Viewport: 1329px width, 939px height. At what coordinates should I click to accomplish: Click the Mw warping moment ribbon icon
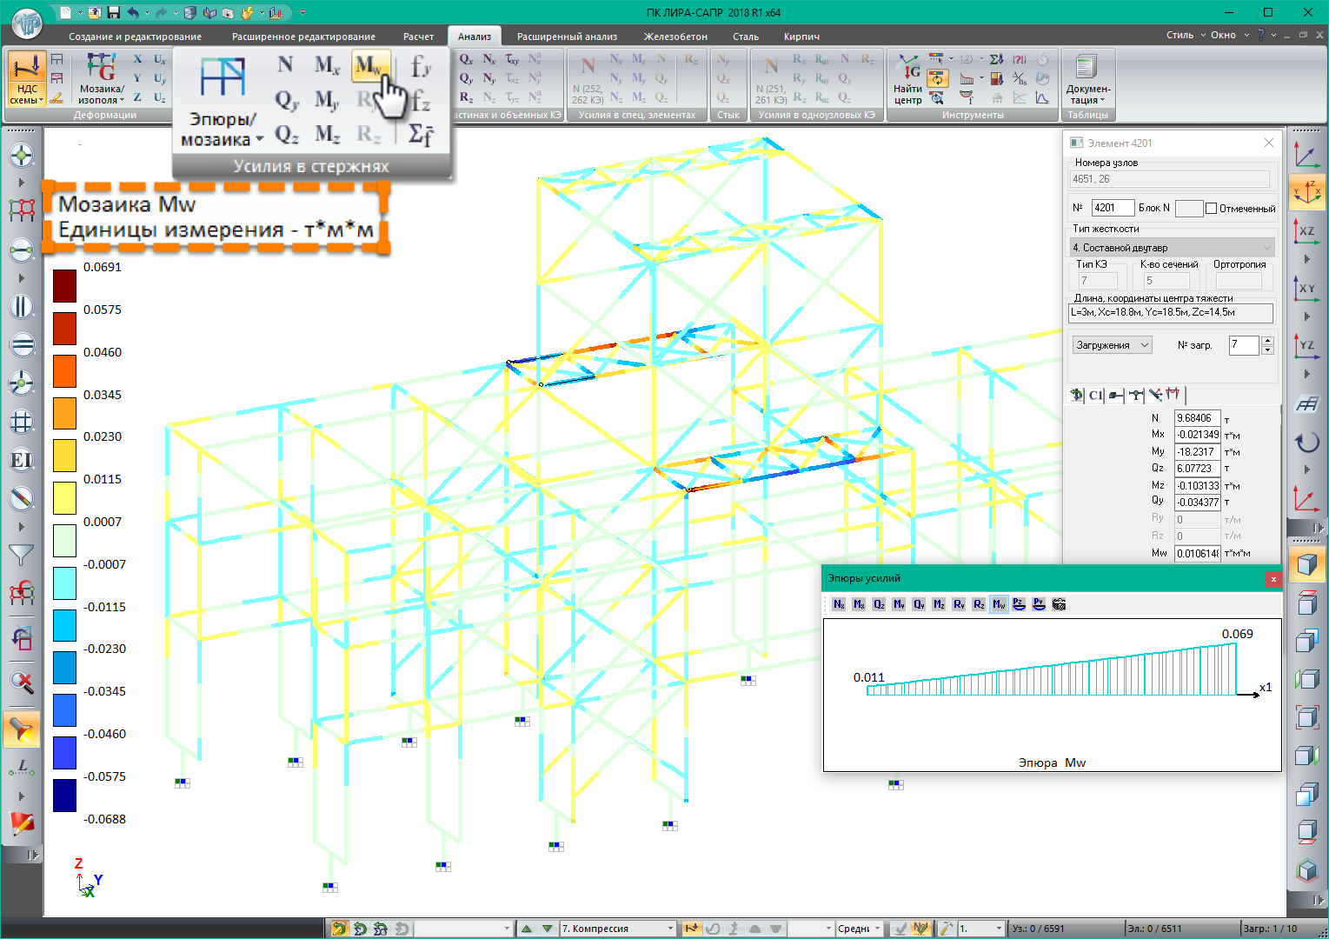tap(369, 66)
